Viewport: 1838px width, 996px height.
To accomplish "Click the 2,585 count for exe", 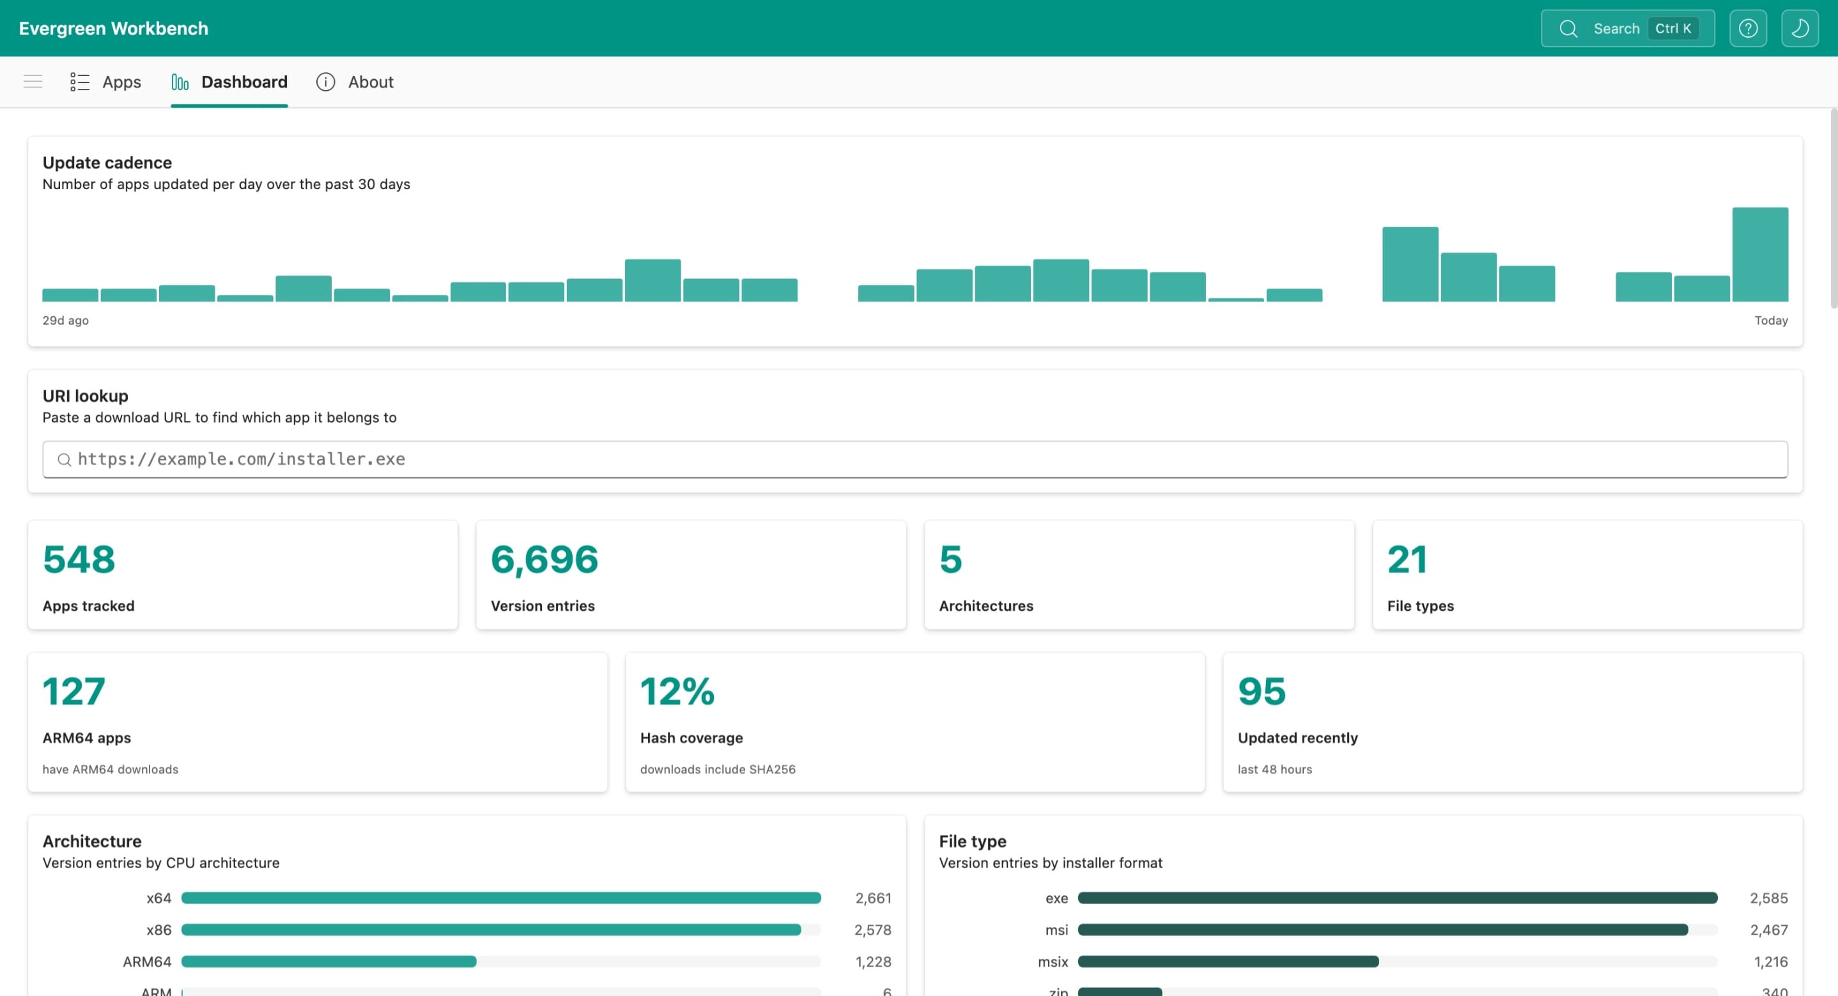I will pos(1769,898).
